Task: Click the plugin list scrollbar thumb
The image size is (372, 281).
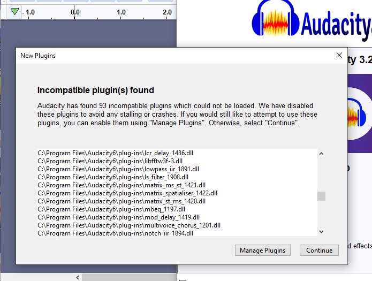Action: [321, 196]
